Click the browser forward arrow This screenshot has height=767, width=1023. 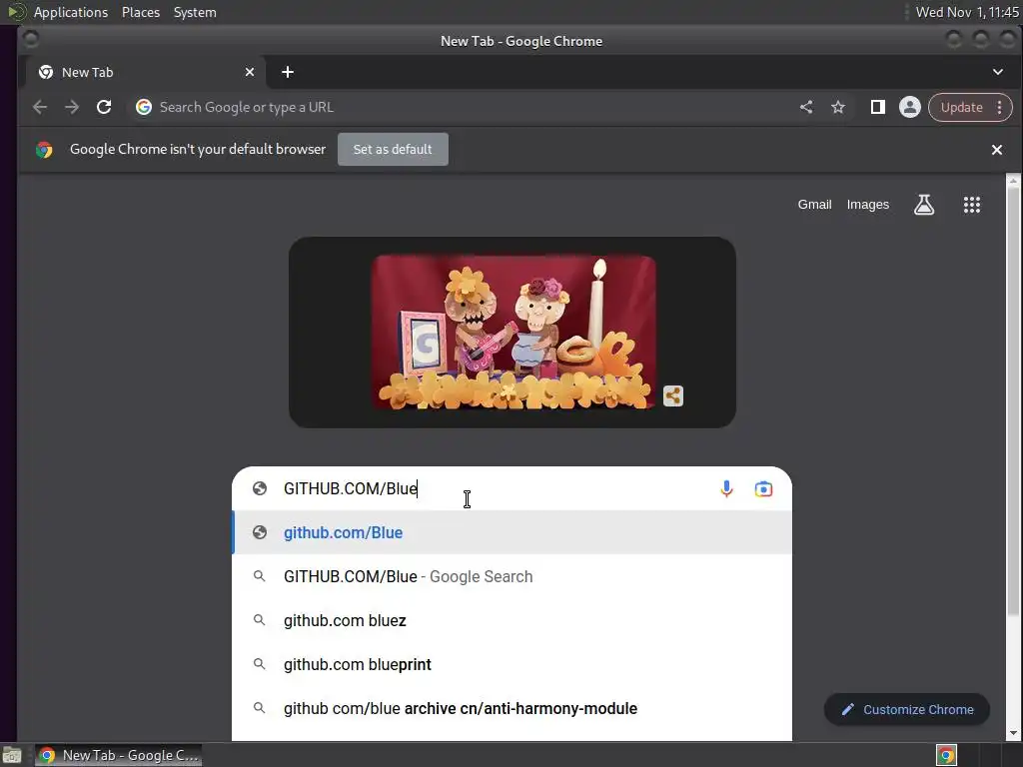72,107
